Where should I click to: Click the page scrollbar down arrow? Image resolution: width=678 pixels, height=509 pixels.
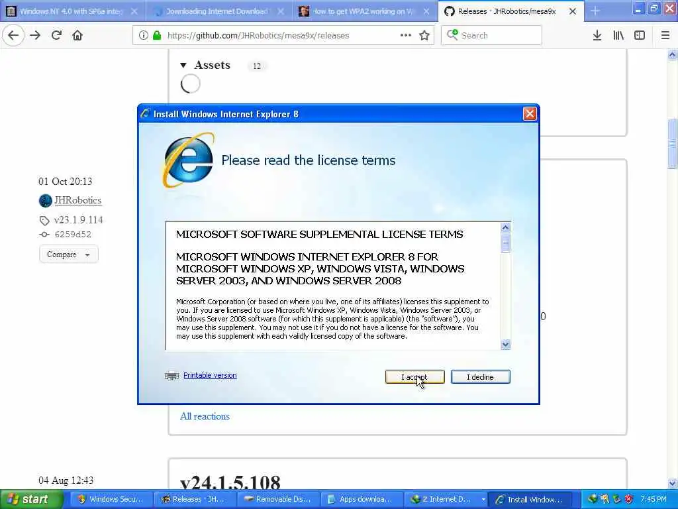(x=673, y=483)
